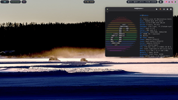Click the new tab icon in terminal header
The height and width of the screenshot is (100, 178).
[x=107, y=9]
